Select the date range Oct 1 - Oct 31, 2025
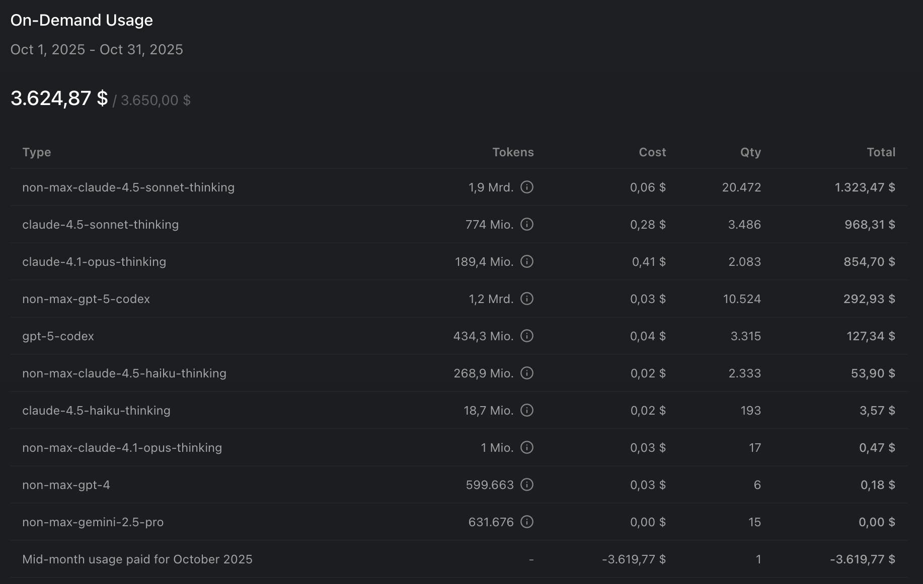The image size is (923, 584). pos(97,49)
